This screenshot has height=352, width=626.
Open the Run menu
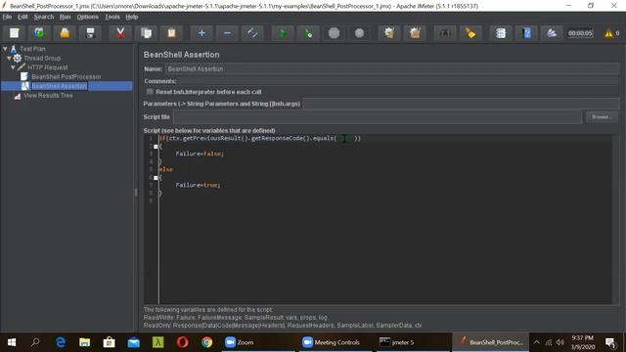(x=65, y=17)
